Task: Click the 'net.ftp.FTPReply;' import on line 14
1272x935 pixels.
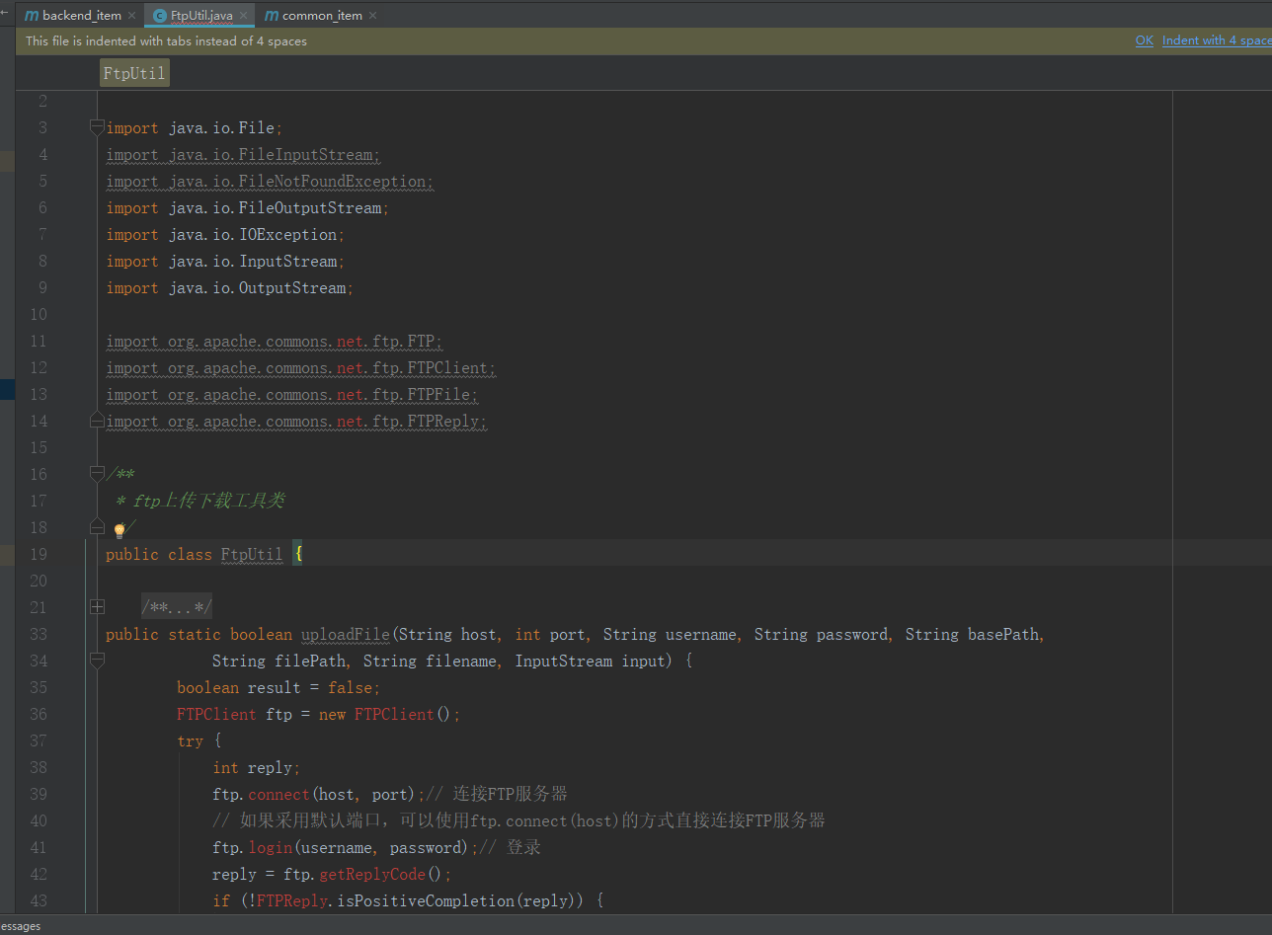Action: tap(413, 421)
